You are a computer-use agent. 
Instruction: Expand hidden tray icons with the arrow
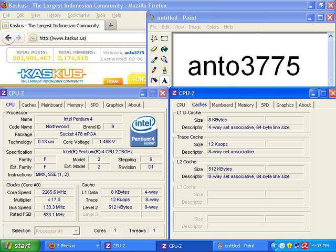click(274, 246)
